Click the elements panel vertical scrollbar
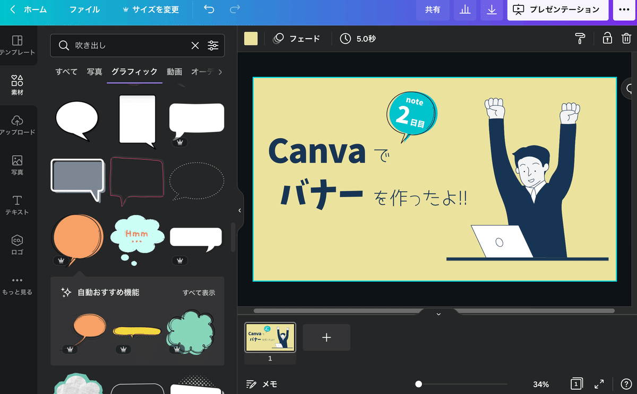The image size is (637, 394). [233, 237]
